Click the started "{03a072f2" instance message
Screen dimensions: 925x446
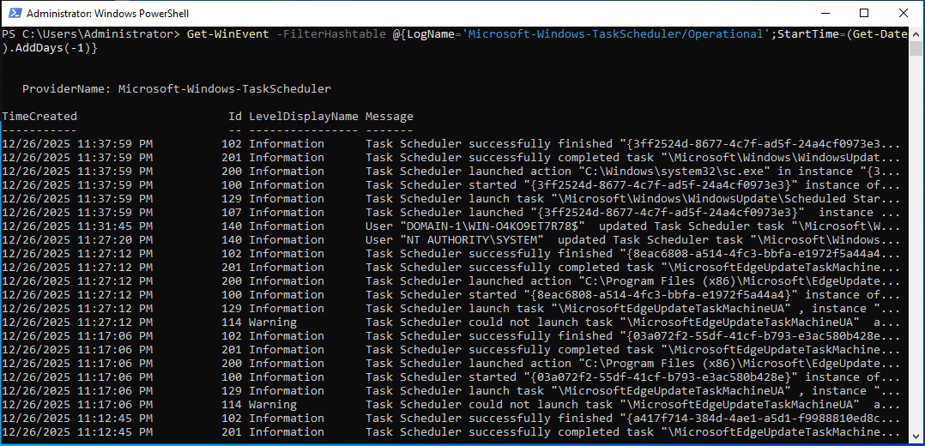(x=633, y=377)
